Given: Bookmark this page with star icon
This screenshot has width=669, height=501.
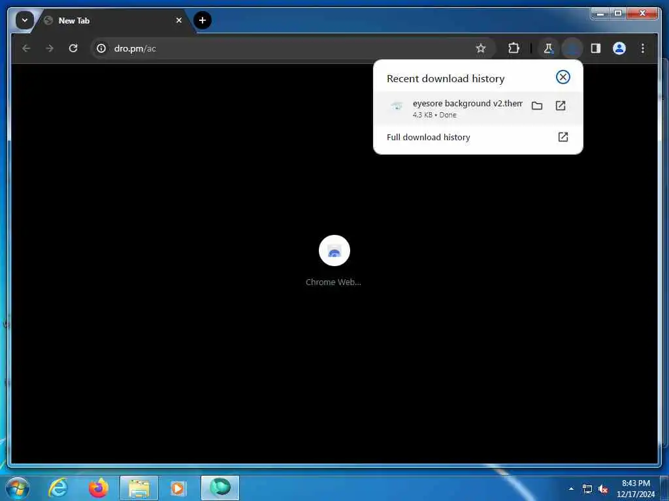Looking at the screenshot, I should click(481, 48).
